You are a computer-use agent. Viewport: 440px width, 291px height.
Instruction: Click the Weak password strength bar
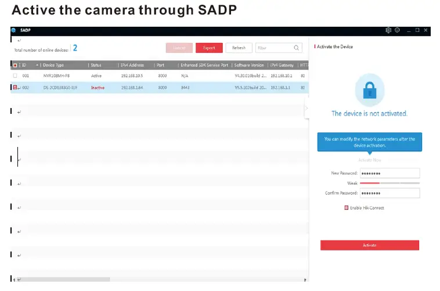389,183
